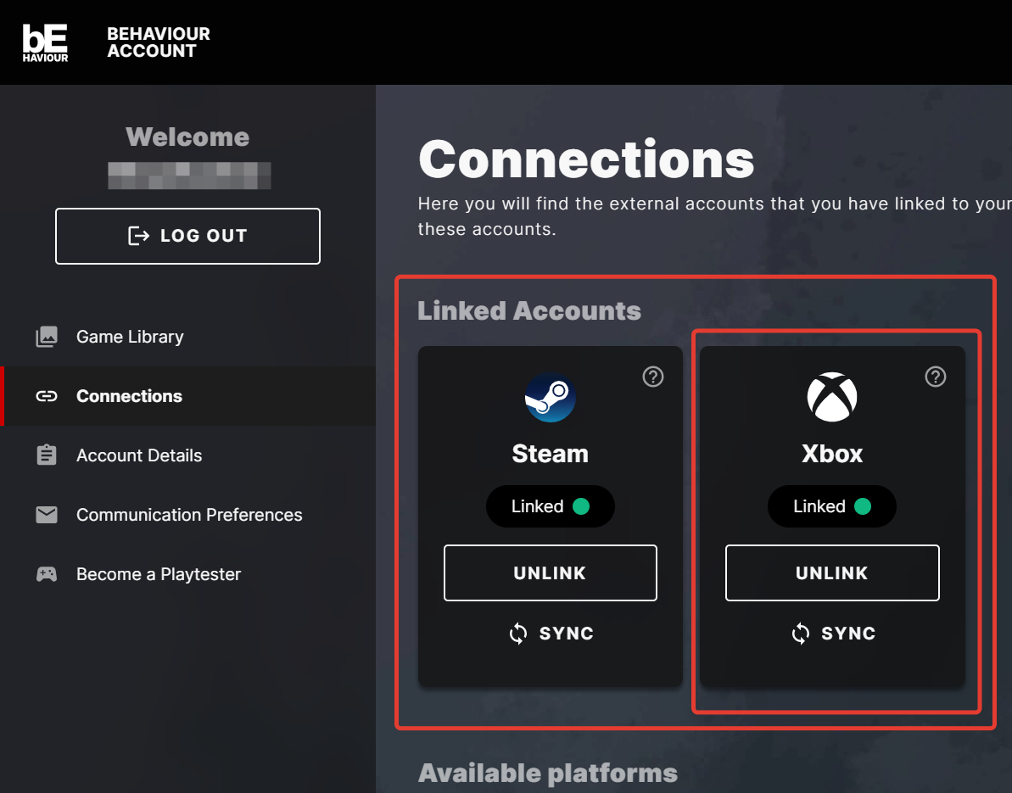Viewport: 1012px width, 793px height.
Task: Click the Available platforms heading
Action: pyautogui.click(x=548, y=773)
